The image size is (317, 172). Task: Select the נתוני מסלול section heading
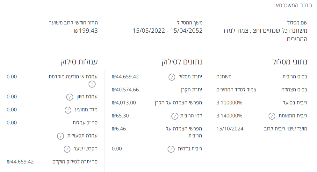click(x=290, y=62)
